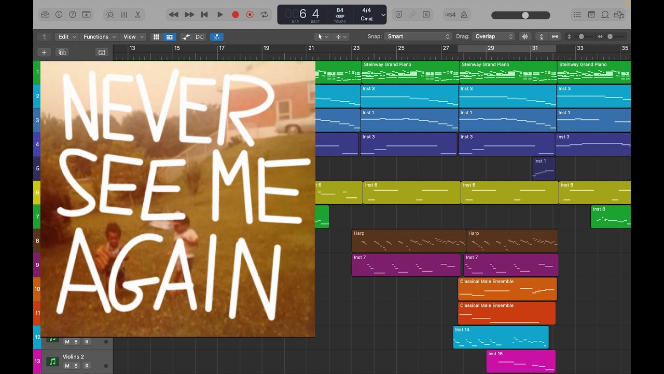Open the pointer left-click tool menu
Image resolution: width=664 pixels, height=374 pixels.
[x=323, y=37]
